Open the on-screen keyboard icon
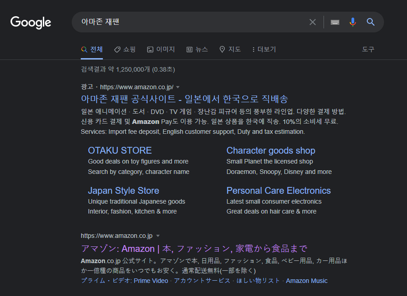Screen dimensions: 407x296 point(335,22)
